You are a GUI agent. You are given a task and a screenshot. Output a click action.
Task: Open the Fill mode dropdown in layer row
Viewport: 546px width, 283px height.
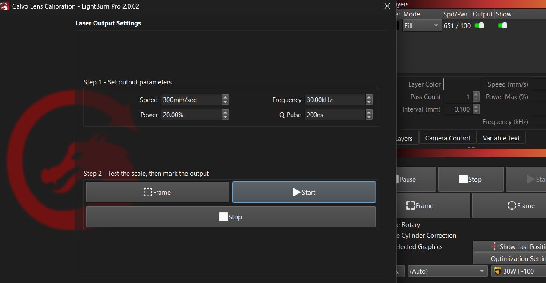coord(421,26)
